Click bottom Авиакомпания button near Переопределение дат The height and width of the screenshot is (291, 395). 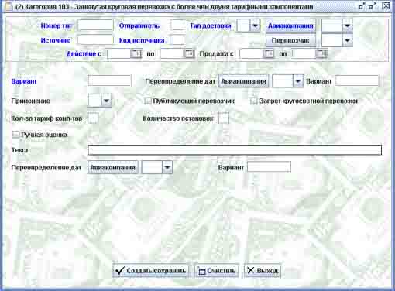coord(112,168)
